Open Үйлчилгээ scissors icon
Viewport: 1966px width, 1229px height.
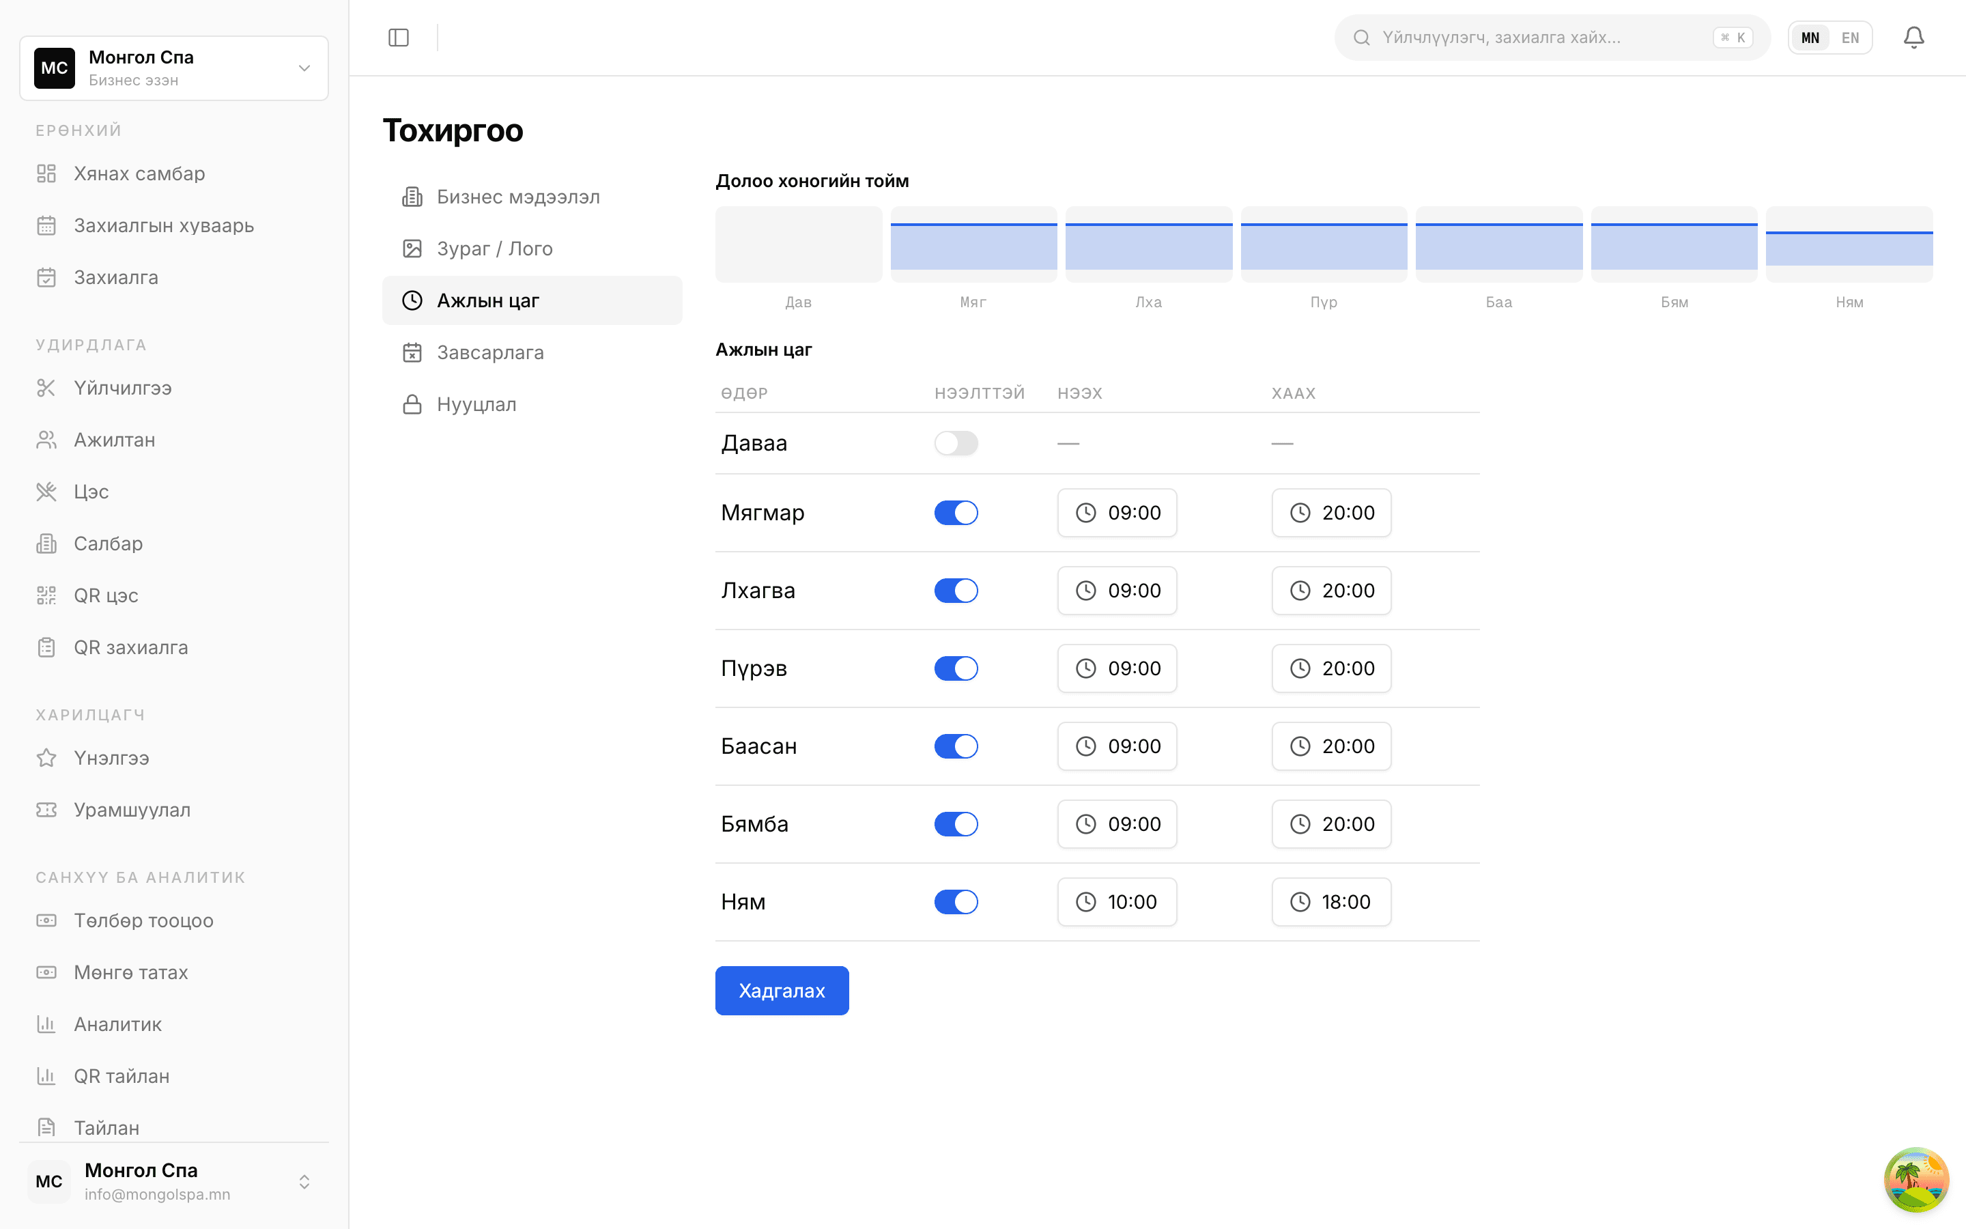46,388
